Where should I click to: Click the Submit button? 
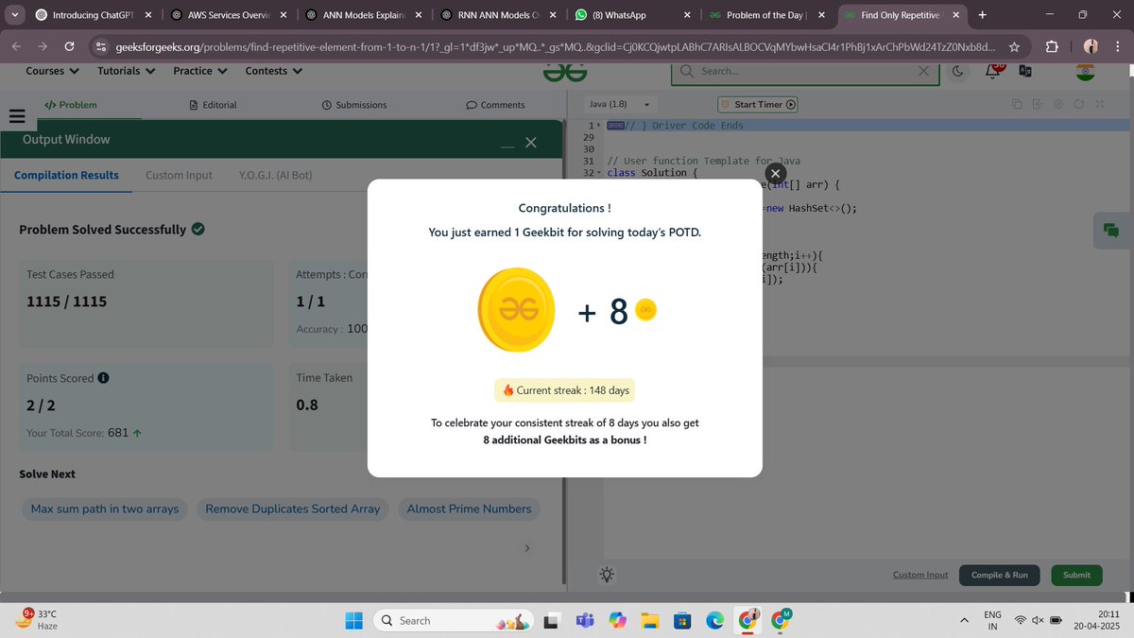click(x=1076, y=575)
